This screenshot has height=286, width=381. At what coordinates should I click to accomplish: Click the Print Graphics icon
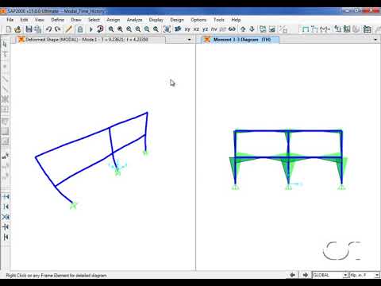37,29
